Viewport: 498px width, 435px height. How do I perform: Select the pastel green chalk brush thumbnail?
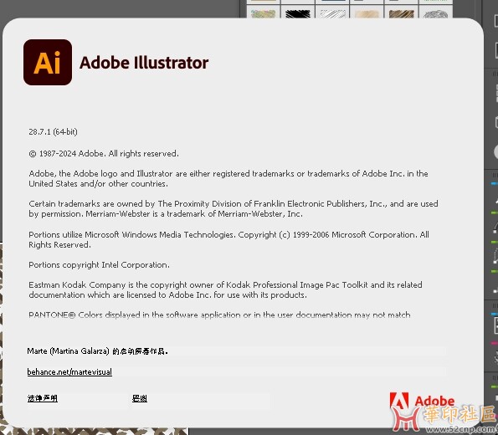coord(263,13)
